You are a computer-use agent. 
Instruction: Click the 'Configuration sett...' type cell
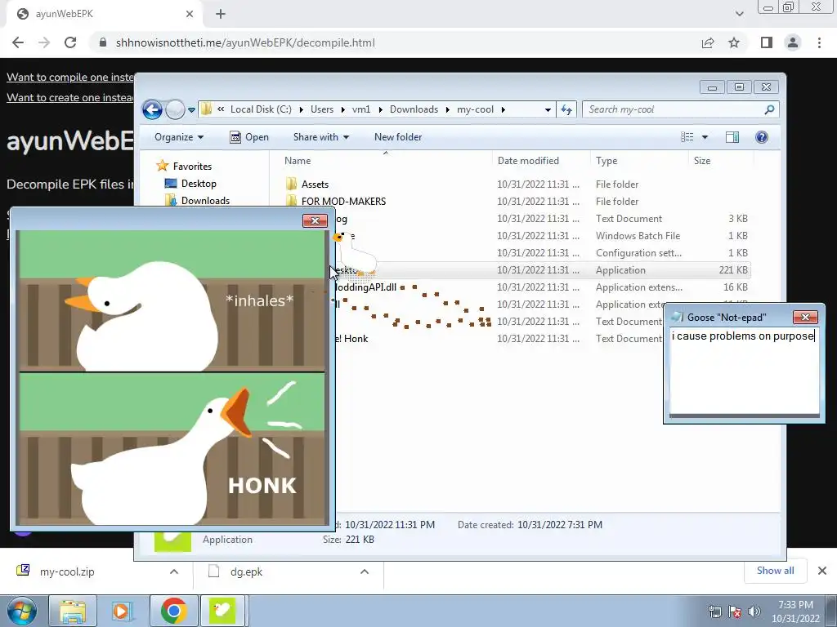pos(638,253)
